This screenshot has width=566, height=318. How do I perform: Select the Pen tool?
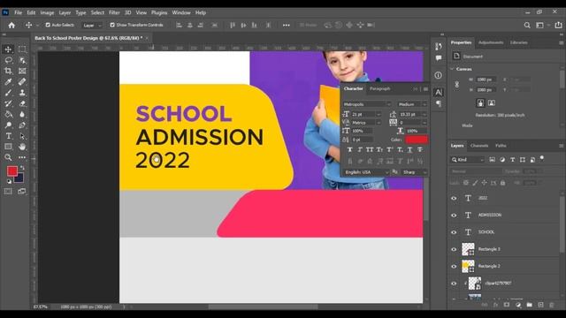pos(22,125)
